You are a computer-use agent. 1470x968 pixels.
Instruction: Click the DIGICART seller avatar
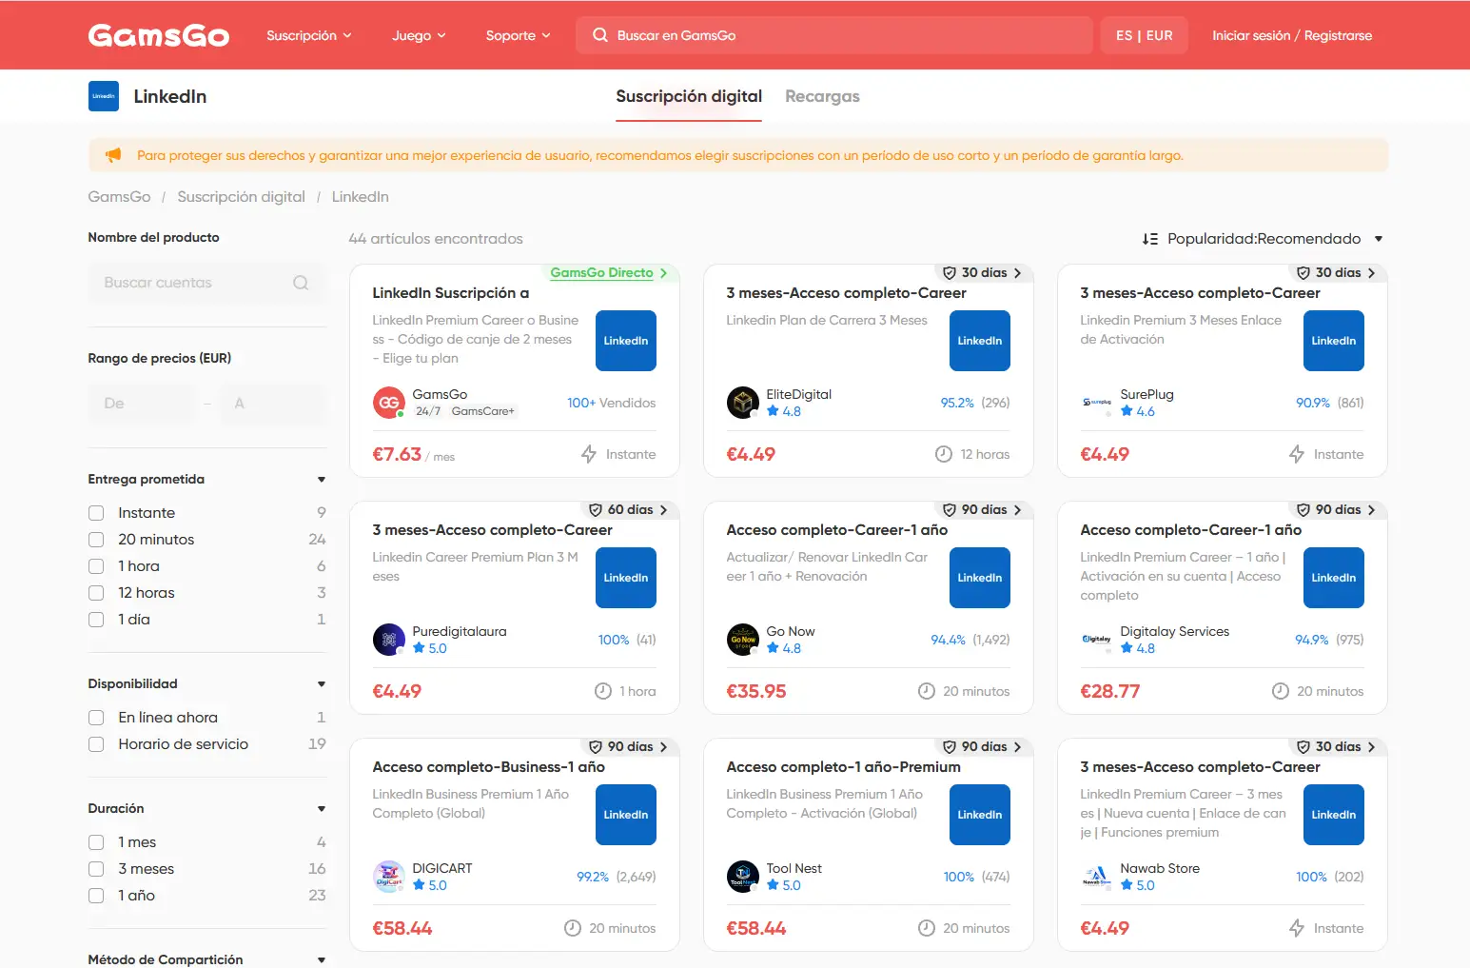tap(389, 877)
